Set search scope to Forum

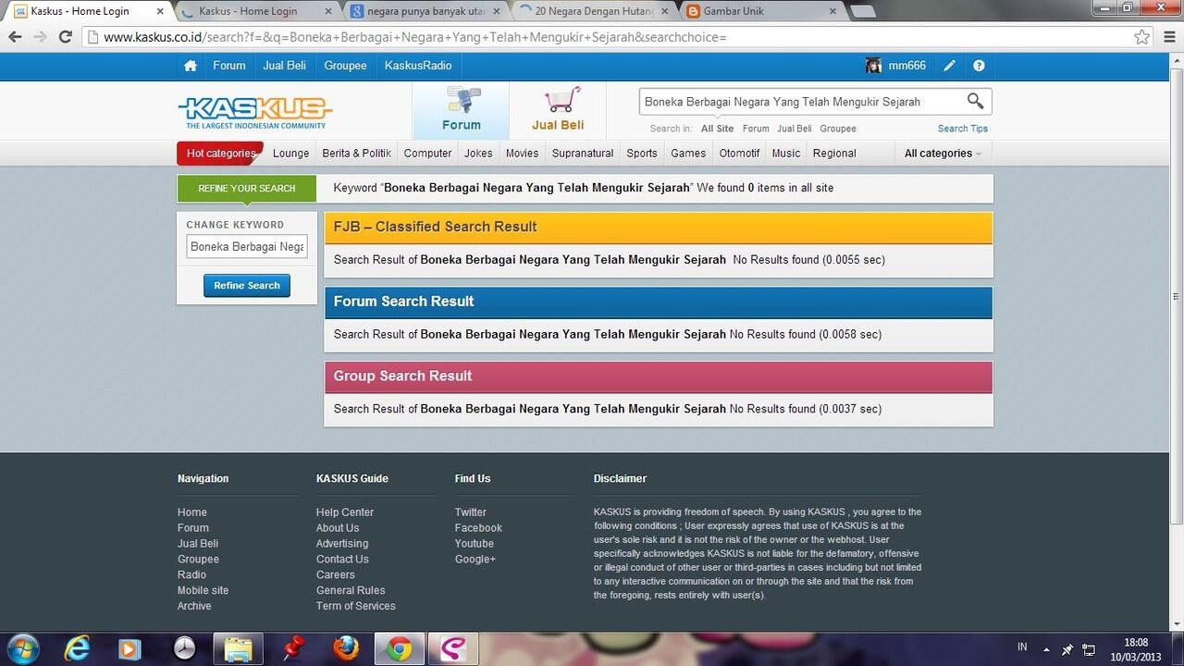756,129
